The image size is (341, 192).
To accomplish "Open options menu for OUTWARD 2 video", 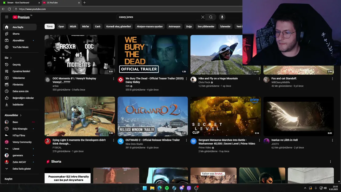I will click(x=186, y=140).
